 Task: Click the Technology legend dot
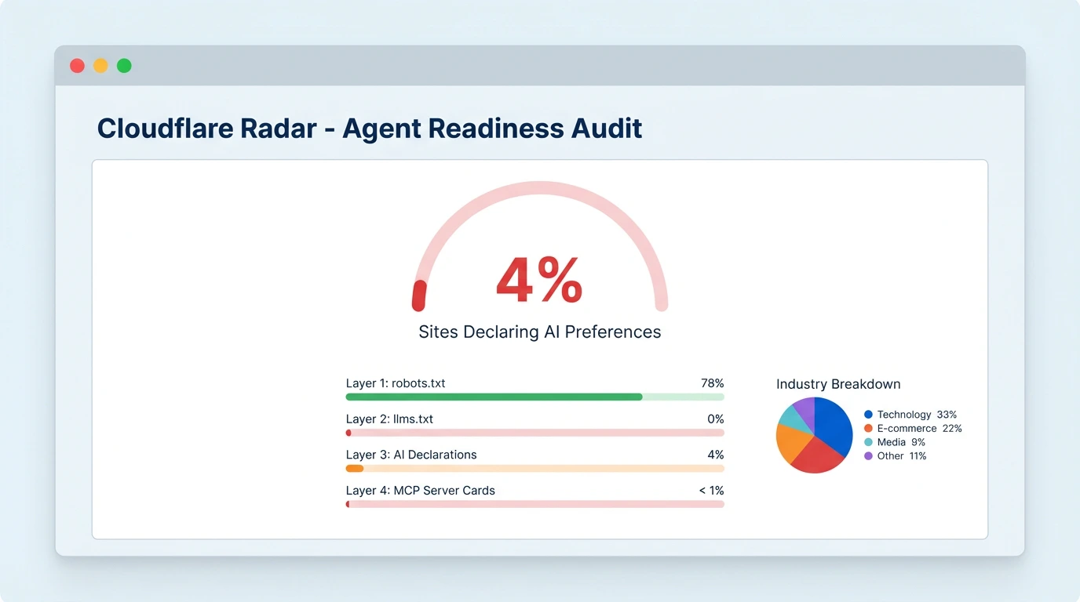(x=867, y=415)
